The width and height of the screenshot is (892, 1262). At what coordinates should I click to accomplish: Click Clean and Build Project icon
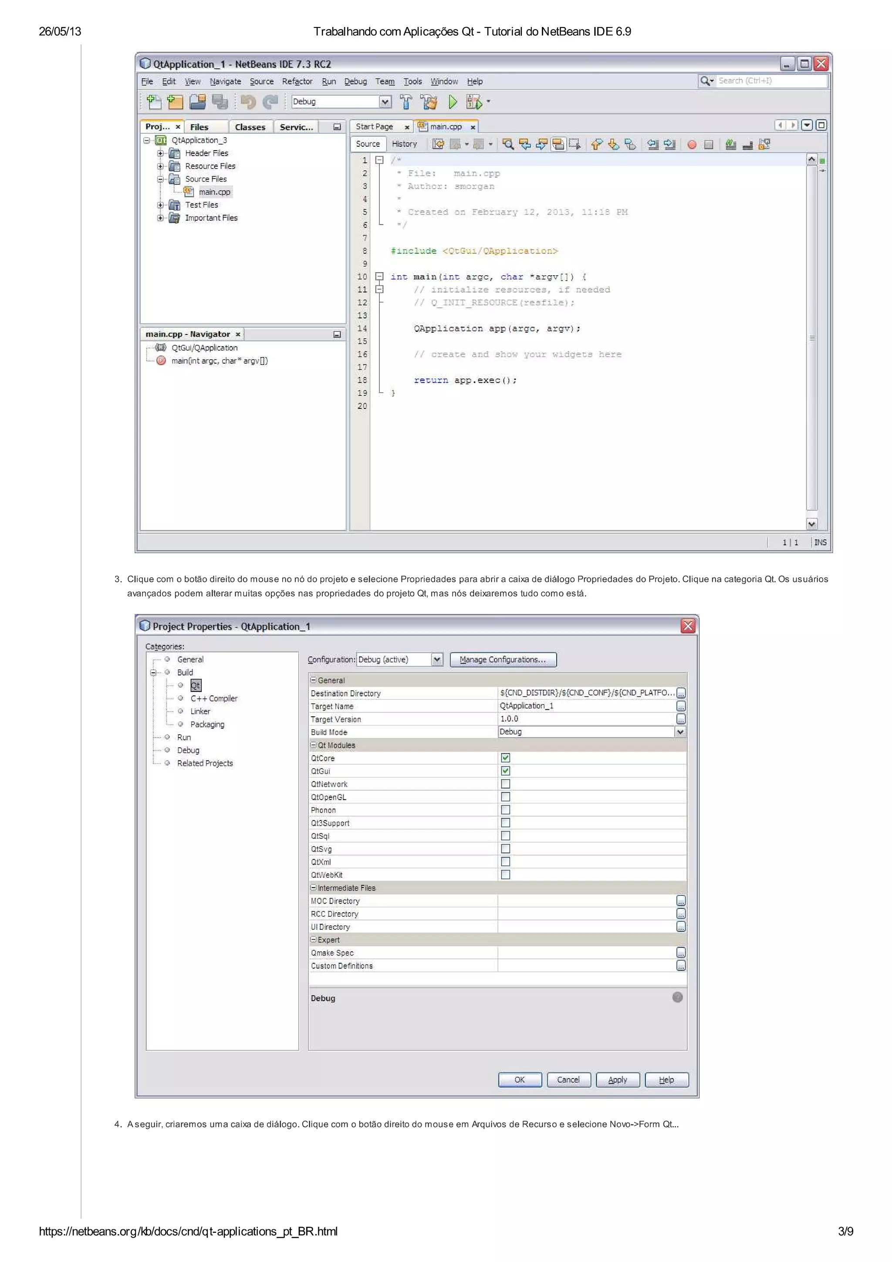[x=429, y=102]
